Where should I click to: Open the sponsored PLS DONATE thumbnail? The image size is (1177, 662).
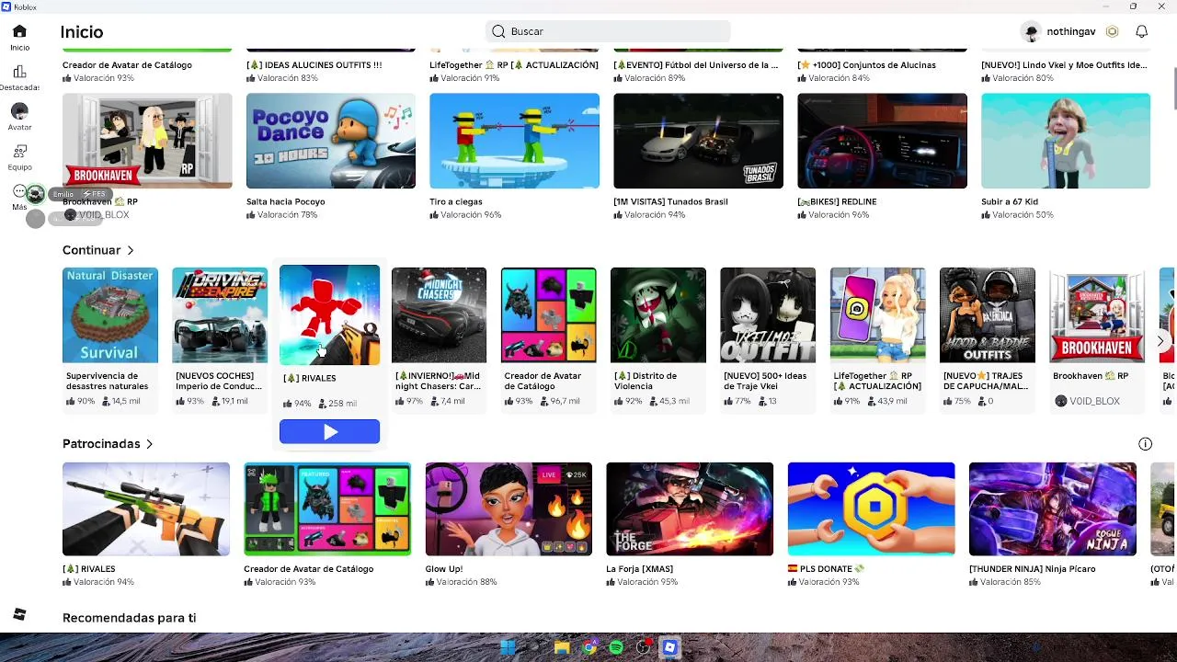pos(871,509)
